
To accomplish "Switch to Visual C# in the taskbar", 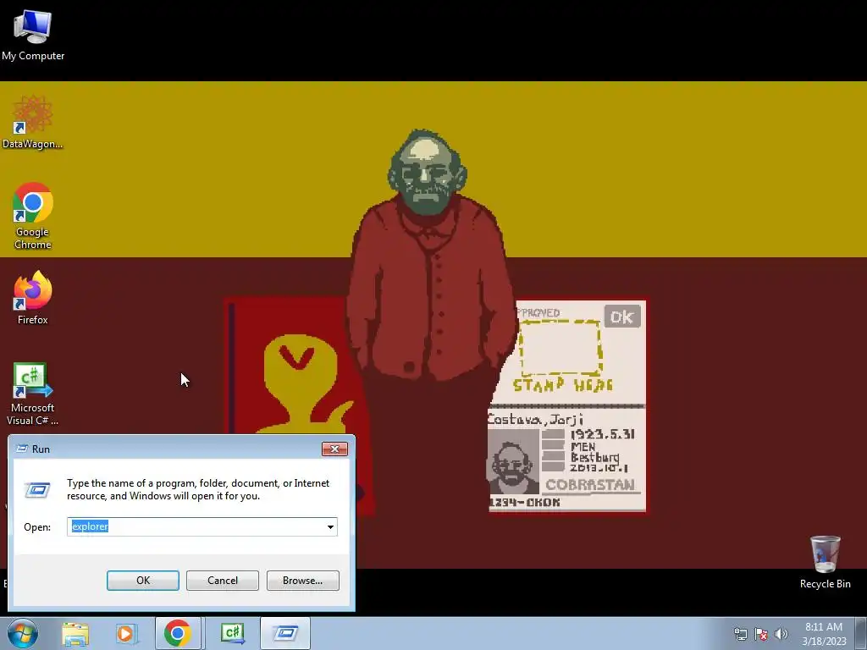I will (x=232, y=633).
